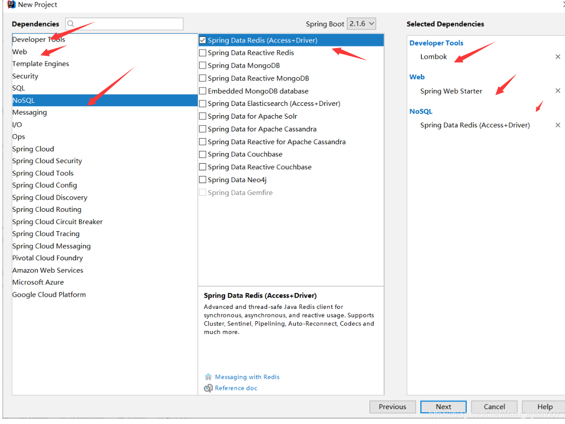Select Spring Data Redis entry in Selected Dependencies
The height and width of the screenshot is (424, 565).
475,125
